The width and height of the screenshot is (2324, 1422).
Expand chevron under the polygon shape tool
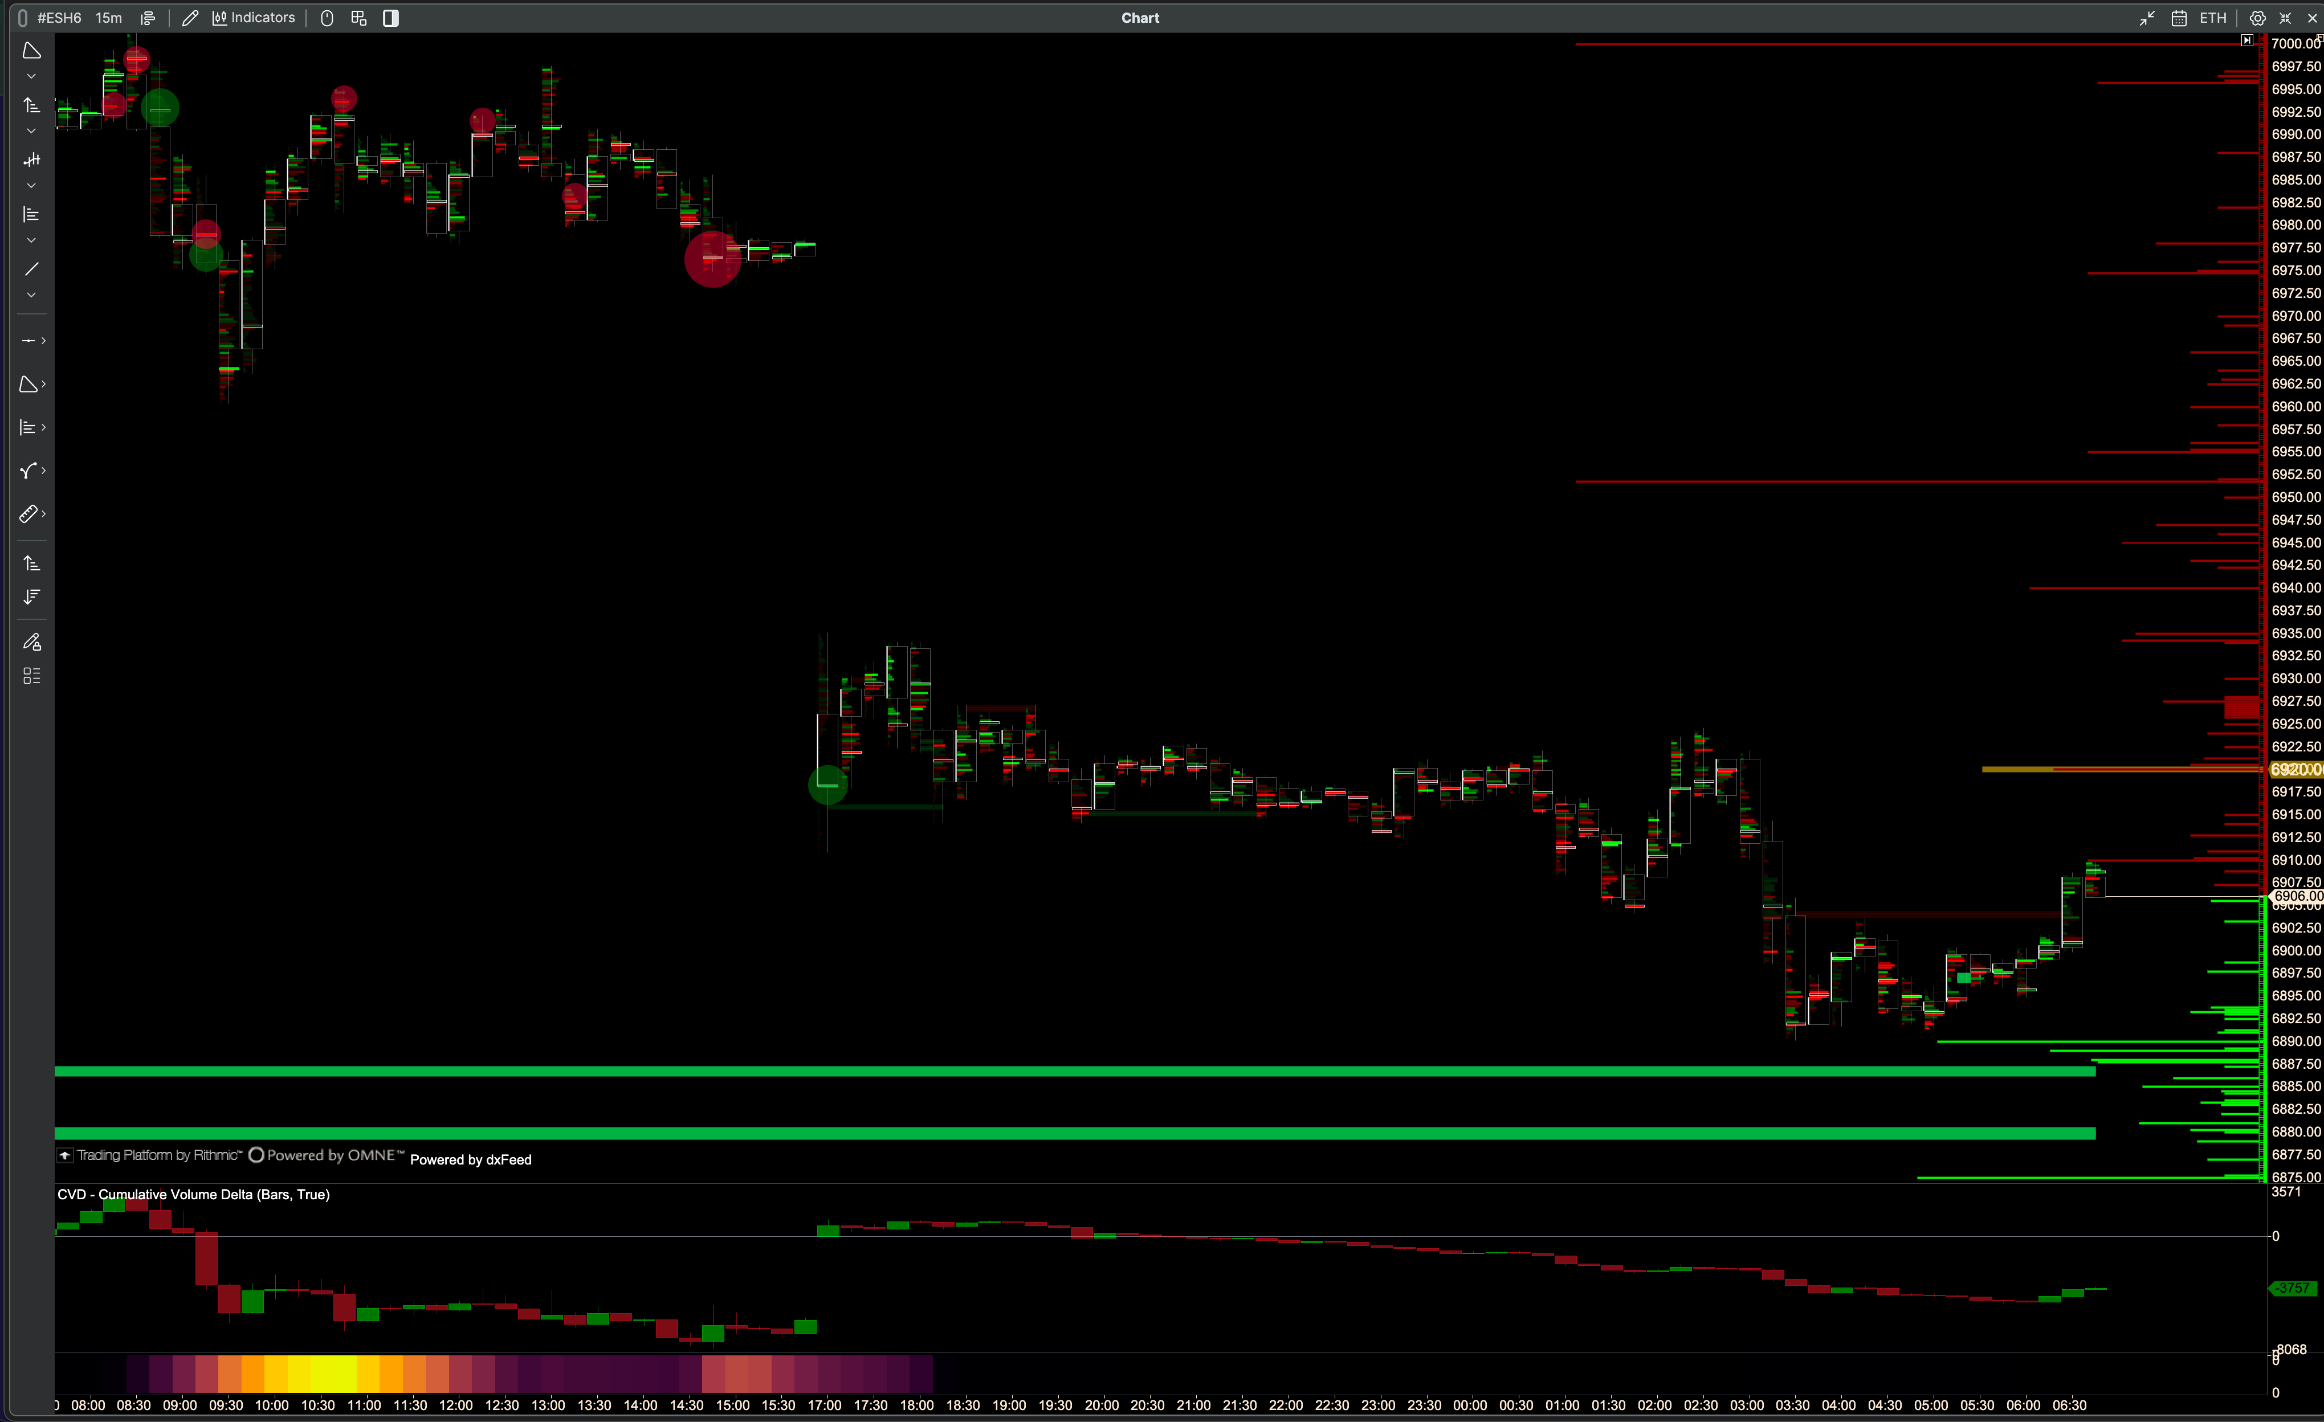[x=31, y=76]
